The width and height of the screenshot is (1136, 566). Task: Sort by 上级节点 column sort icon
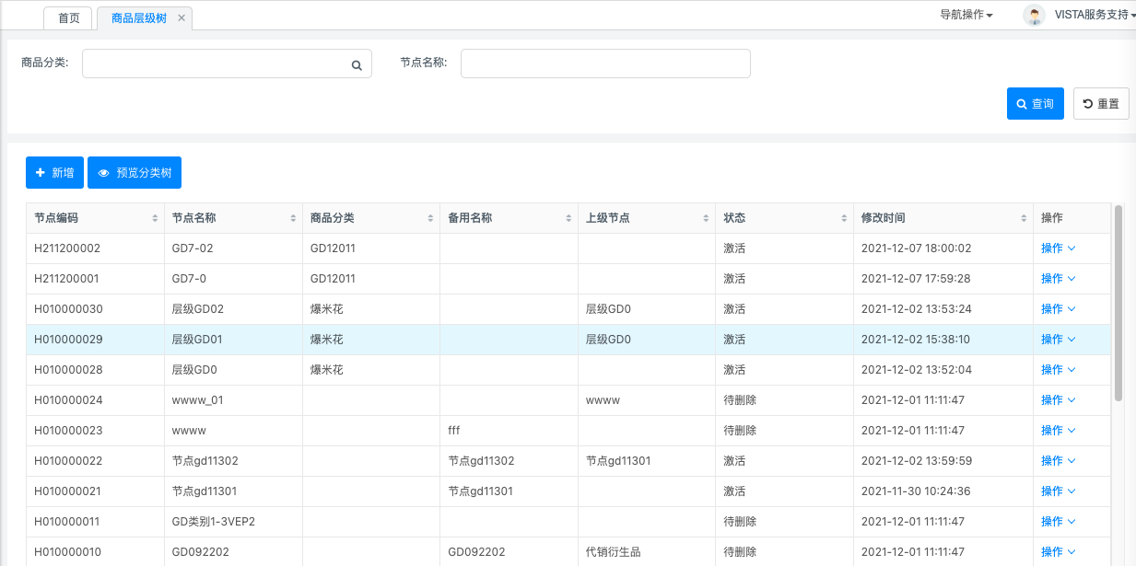(x=706, y=219)
